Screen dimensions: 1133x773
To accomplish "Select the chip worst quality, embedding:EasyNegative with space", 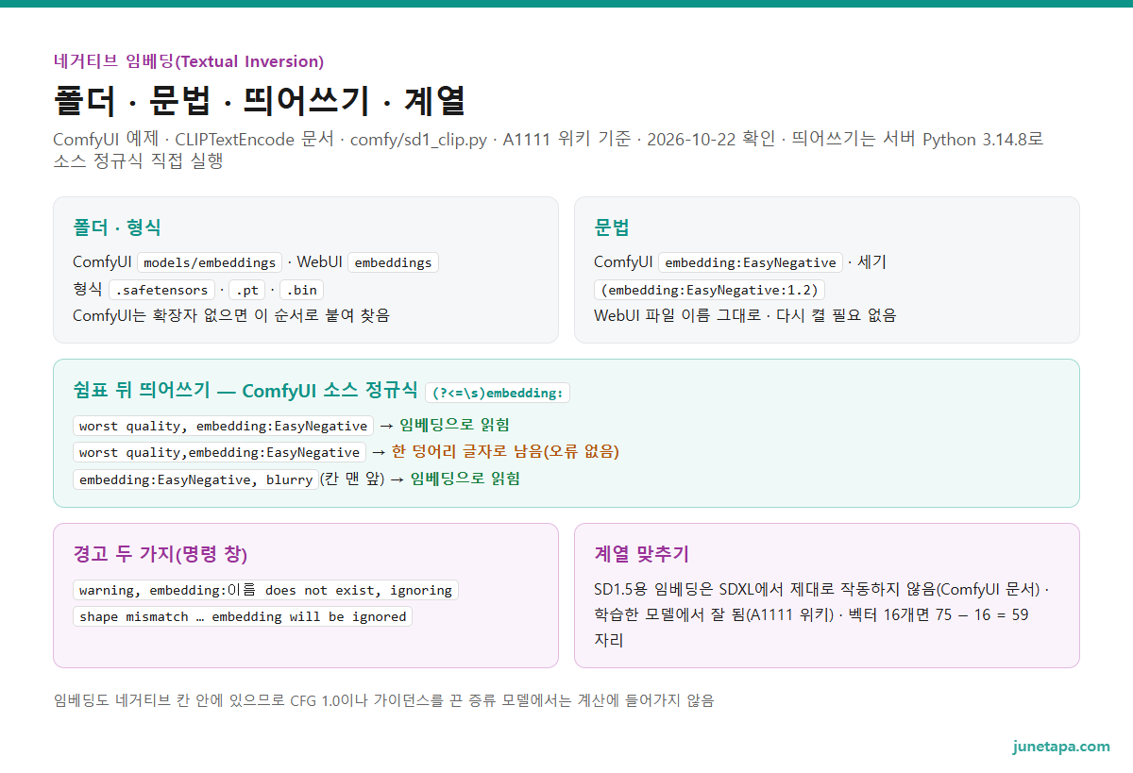I will 223,426.
